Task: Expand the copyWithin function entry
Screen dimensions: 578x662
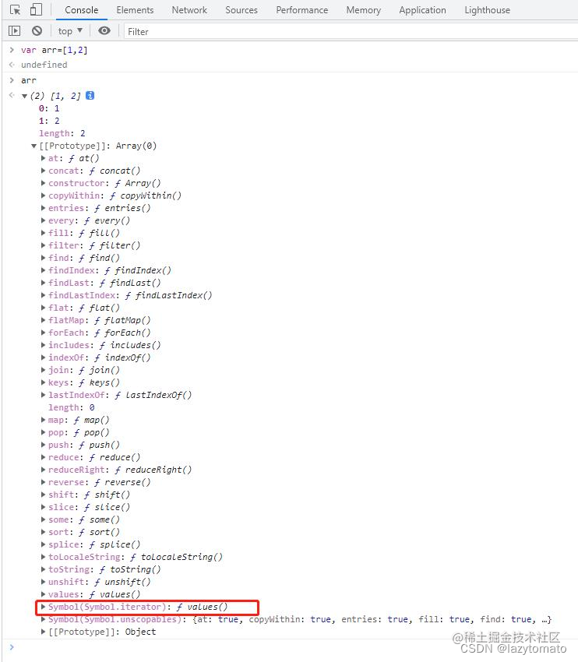Action: coord(43,195)
